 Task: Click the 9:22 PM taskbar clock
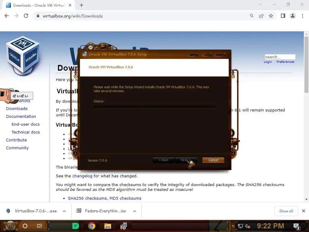click(x=271, y=226)
